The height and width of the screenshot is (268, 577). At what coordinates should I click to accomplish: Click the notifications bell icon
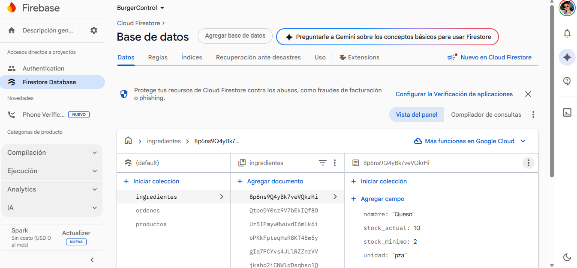[567, 33]
